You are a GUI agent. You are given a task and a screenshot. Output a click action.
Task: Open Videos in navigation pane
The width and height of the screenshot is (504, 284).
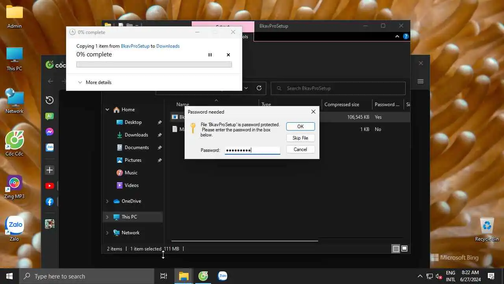click(x=132, y=185)
